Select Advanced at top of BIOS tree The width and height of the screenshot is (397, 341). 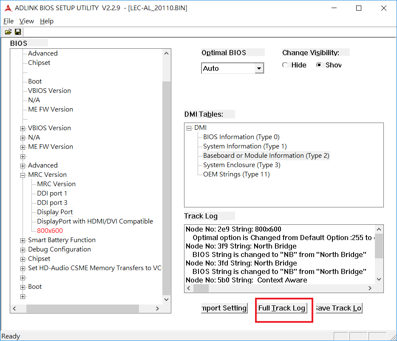point(43,53)
